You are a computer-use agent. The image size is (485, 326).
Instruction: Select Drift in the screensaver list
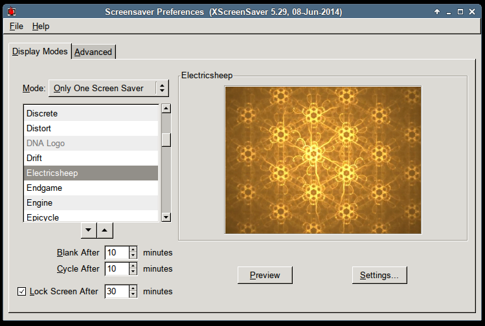coord(91,158)
